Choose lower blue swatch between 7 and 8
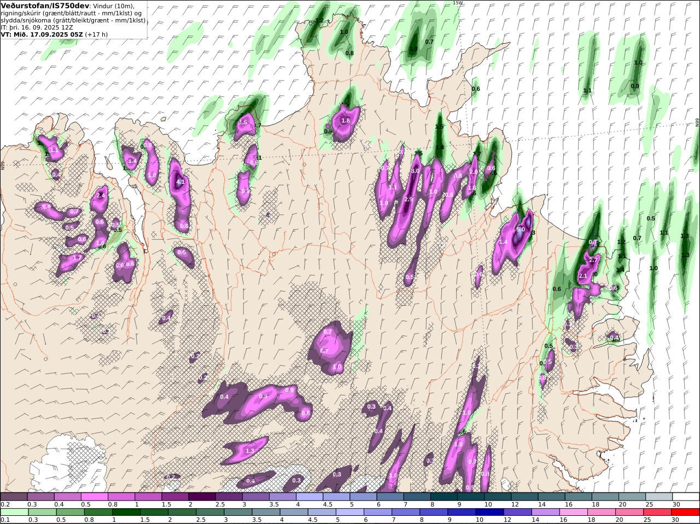This screenshot has height=524, width=700. point(406,513)
